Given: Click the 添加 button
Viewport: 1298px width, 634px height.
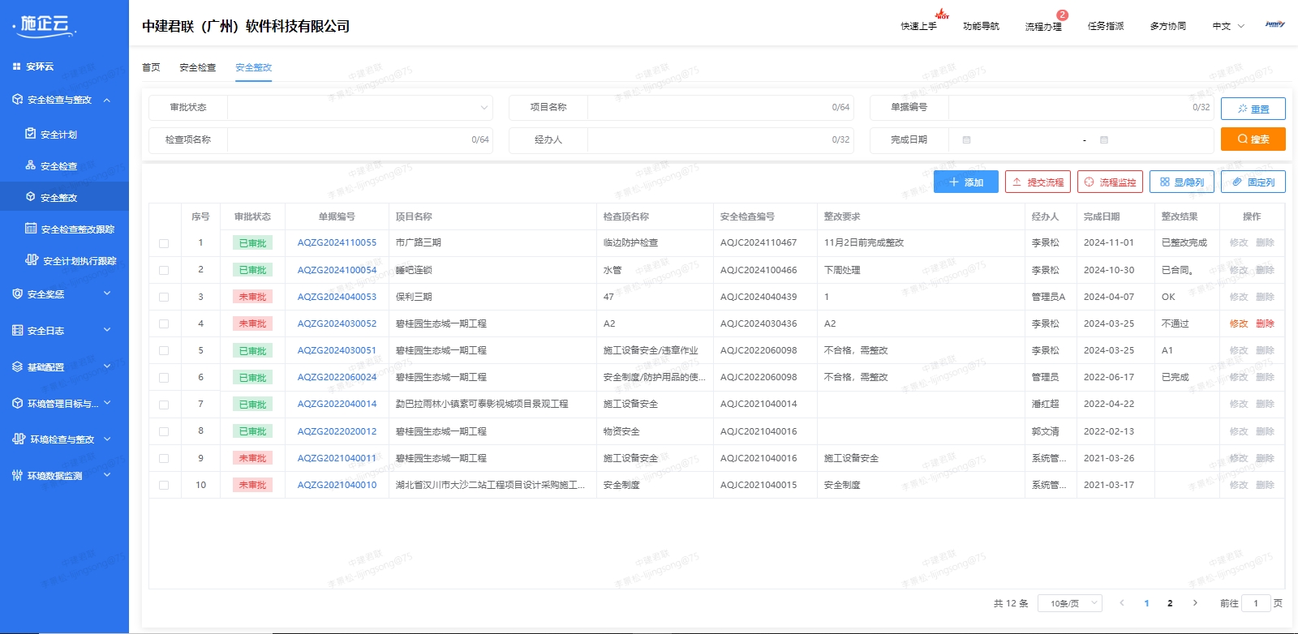Looking at the screenshot, I should coord(966,182).
